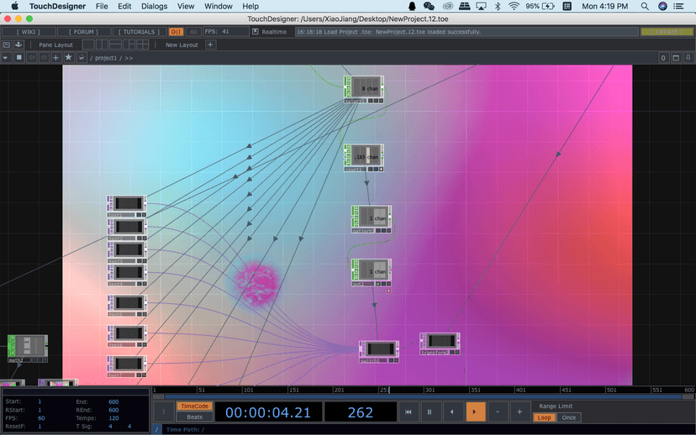Image resolution: width=696 pixels, height=435 pixels.
Task: Select Loop range limit mode
Action: click(544, 417)
